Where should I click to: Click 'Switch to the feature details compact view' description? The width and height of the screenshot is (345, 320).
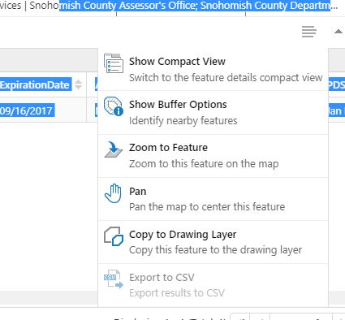point(226,78)
